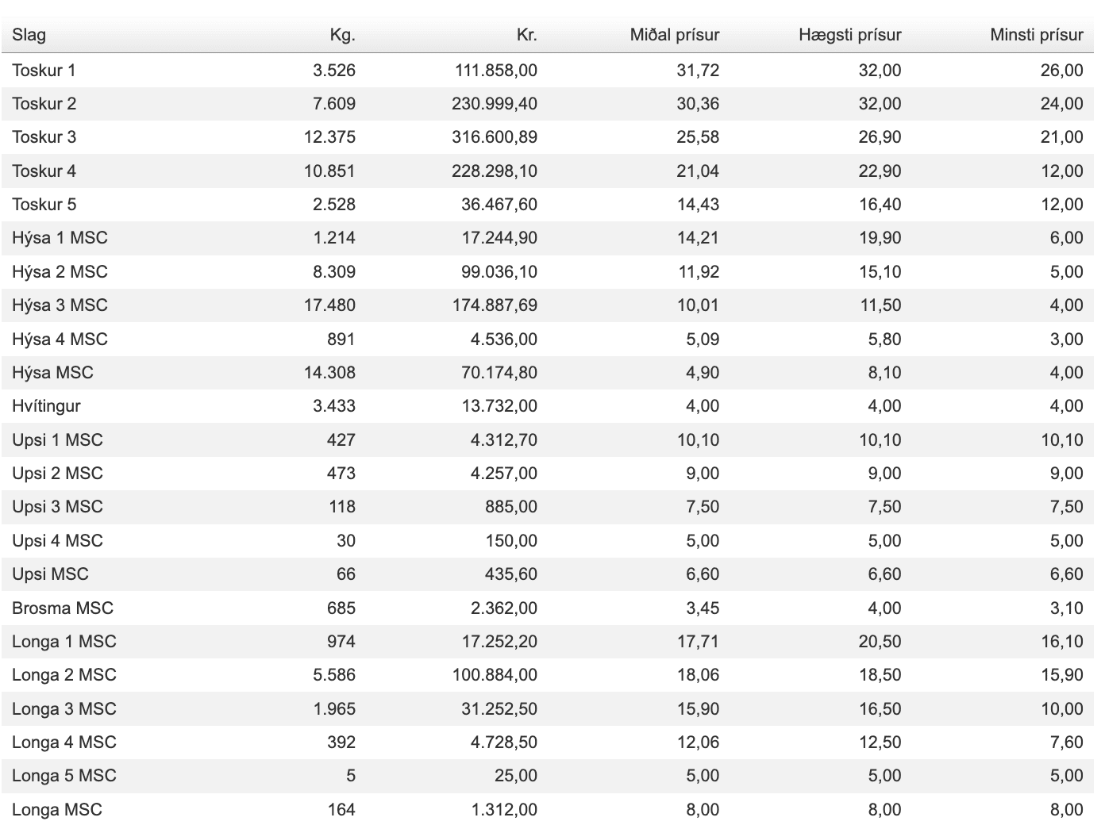Click the Longa MSC row label
The image size is (1105, 825).
(57, 810)
